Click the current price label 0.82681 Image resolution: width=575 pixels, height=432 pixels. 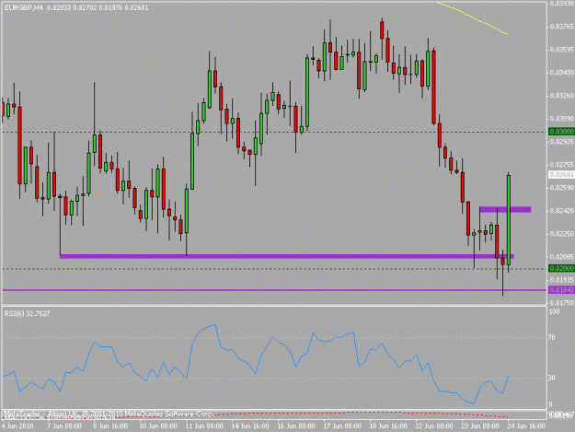pos(561,175)
